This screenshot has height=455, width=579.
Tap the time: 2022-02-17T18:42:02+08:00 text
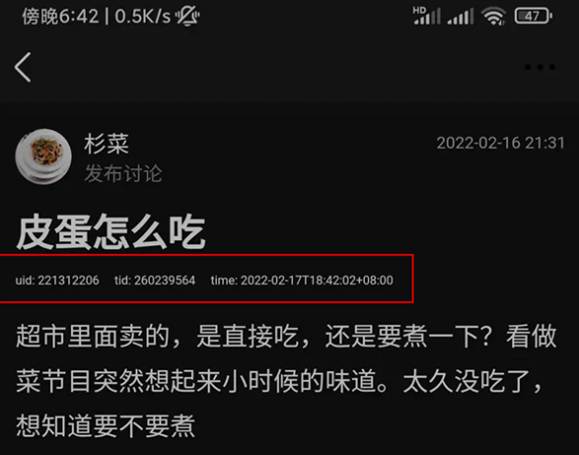[302, 281]
